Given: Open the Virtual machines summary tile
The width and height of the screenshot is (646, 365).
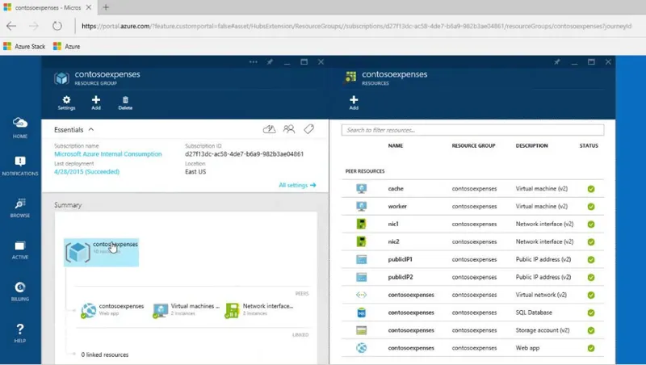Looking at the screenshot, I should [187, 310].
